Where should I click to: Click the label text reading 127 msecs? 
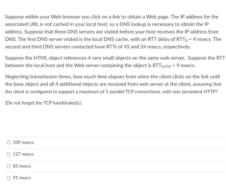23,154
